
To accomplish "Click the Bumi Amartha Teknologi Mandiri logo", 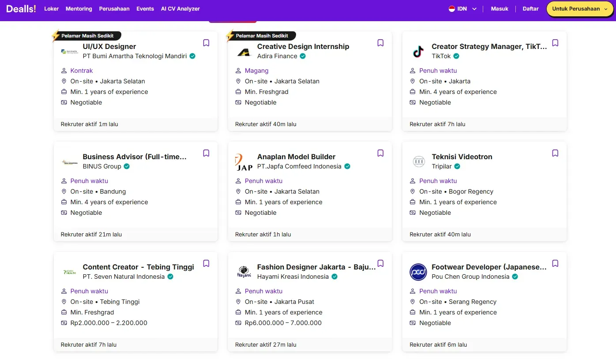I will coord(69,52).
